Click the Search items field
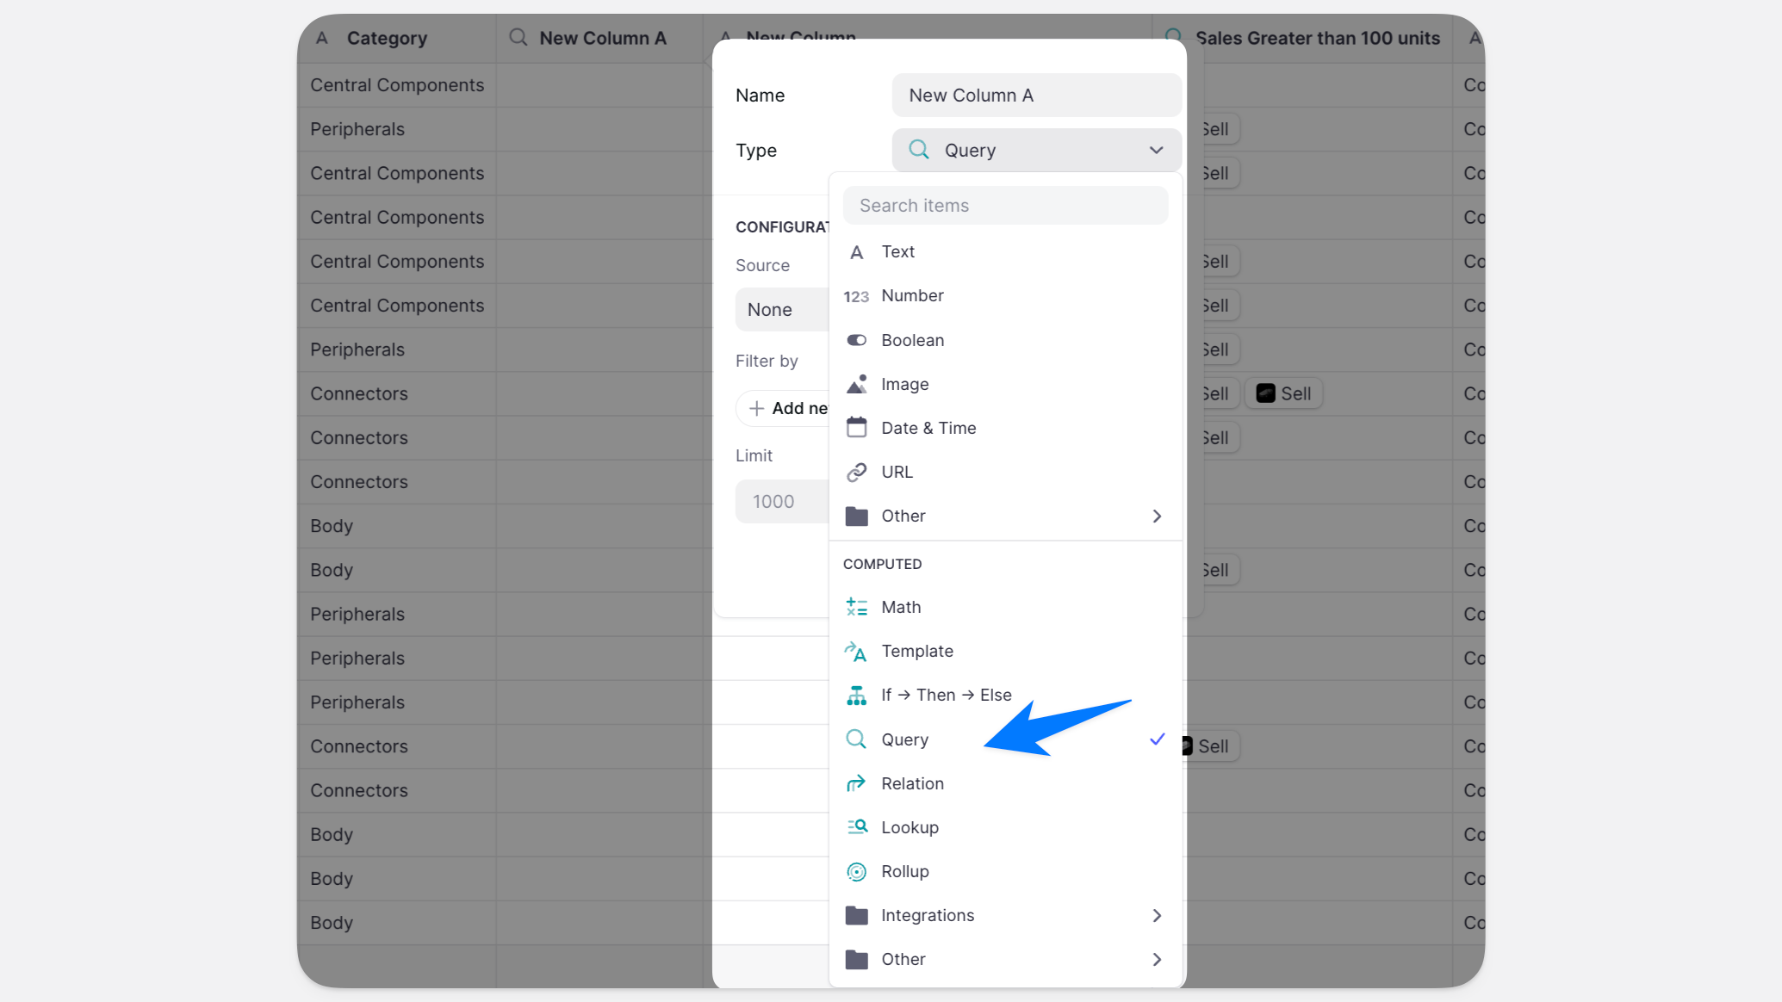Screen dimensions: 1782x1002 click(1004, 206)
